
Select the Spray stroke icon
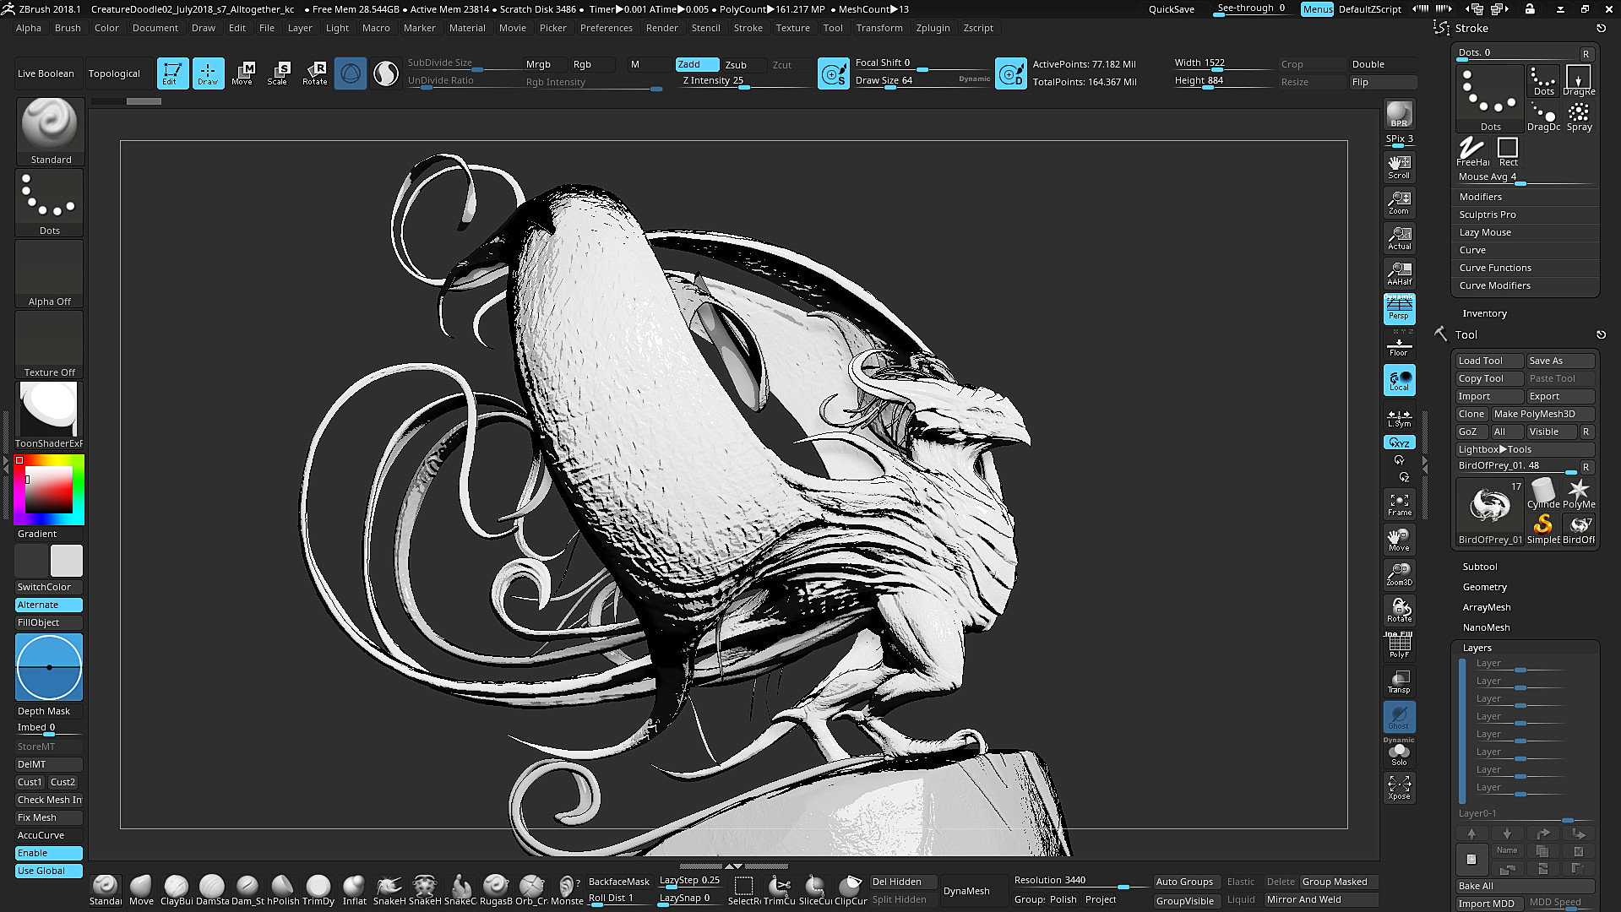[1579, 117]
